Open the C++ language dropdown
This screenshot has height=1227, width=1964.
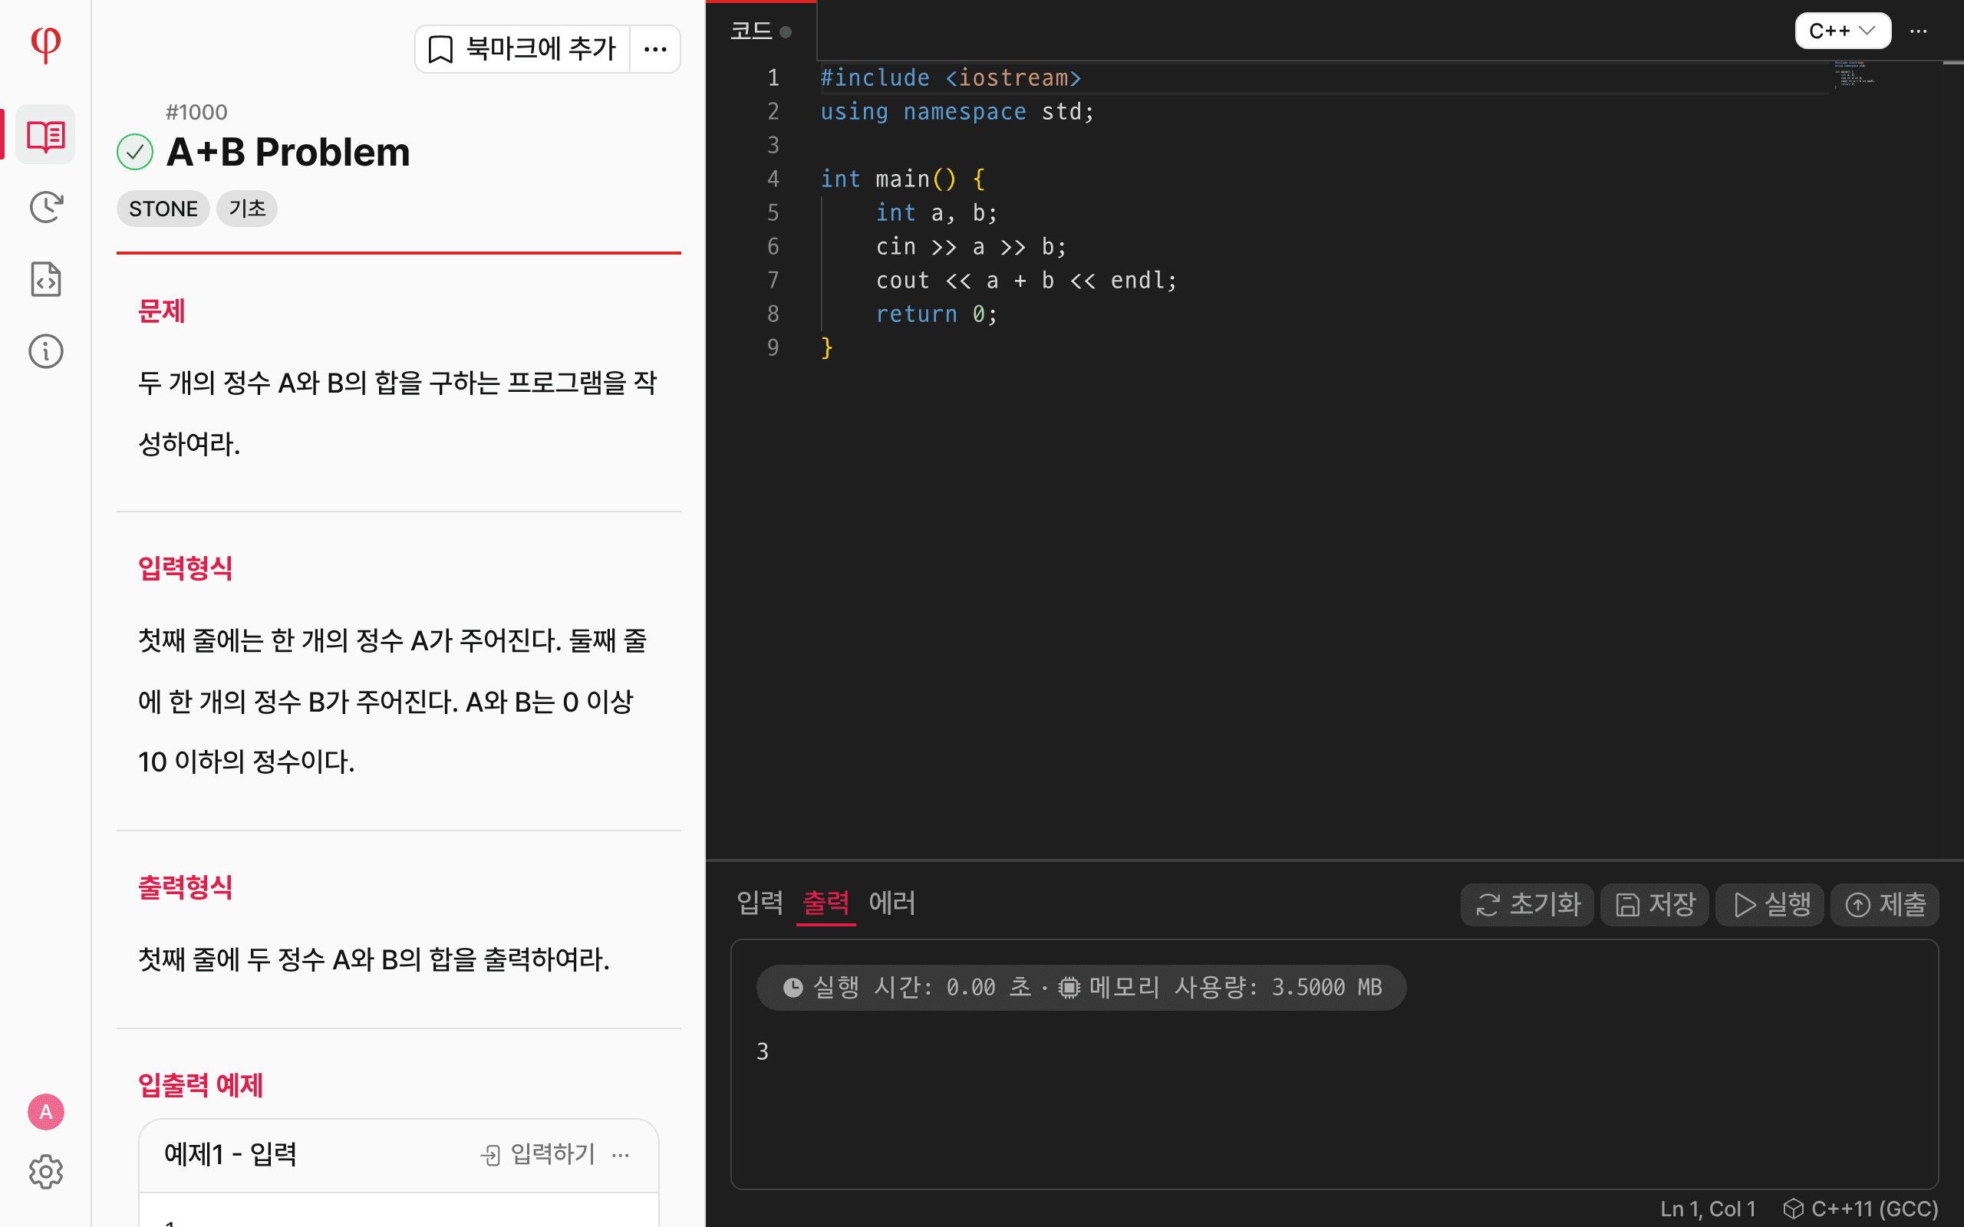1842,31
